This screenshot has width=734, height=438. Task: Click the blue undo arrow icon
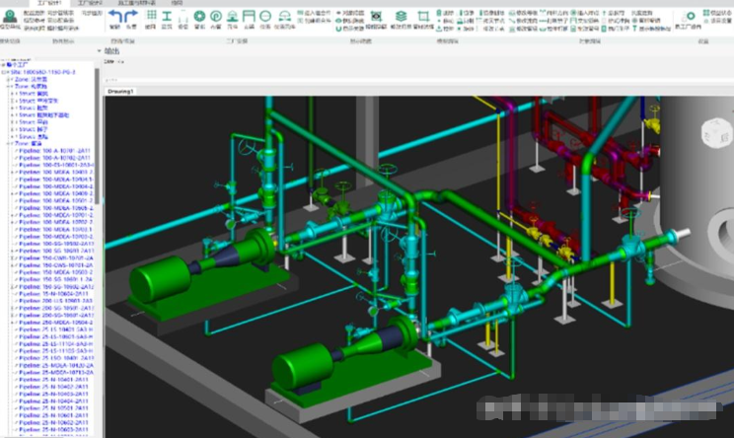point(114,16)
